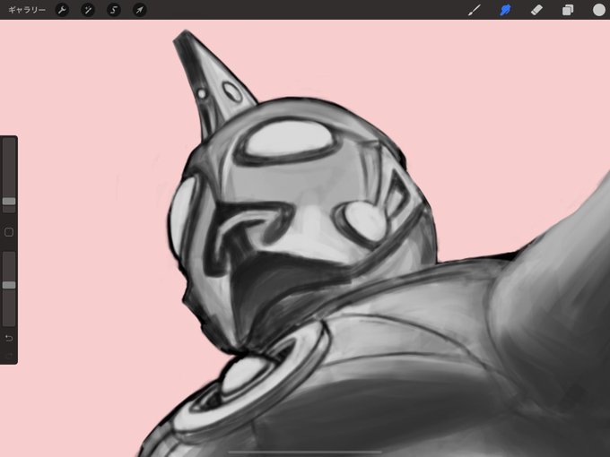Activate the Selection S-ribbon tool
The width and height of the screenshot is (610, 457).
tap(114, 10)
